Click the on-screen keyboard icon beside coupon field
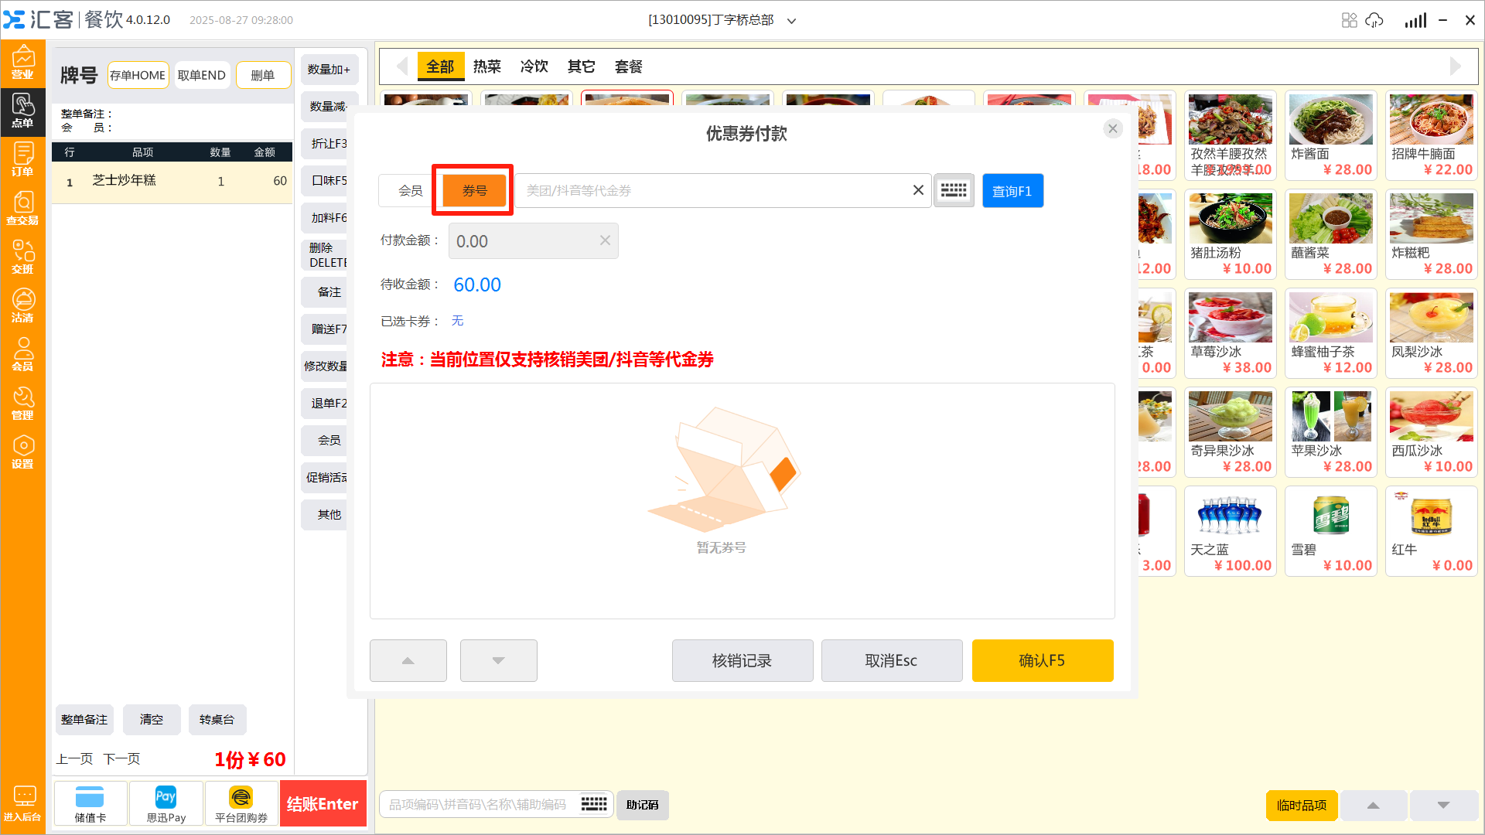 [954, 190]
